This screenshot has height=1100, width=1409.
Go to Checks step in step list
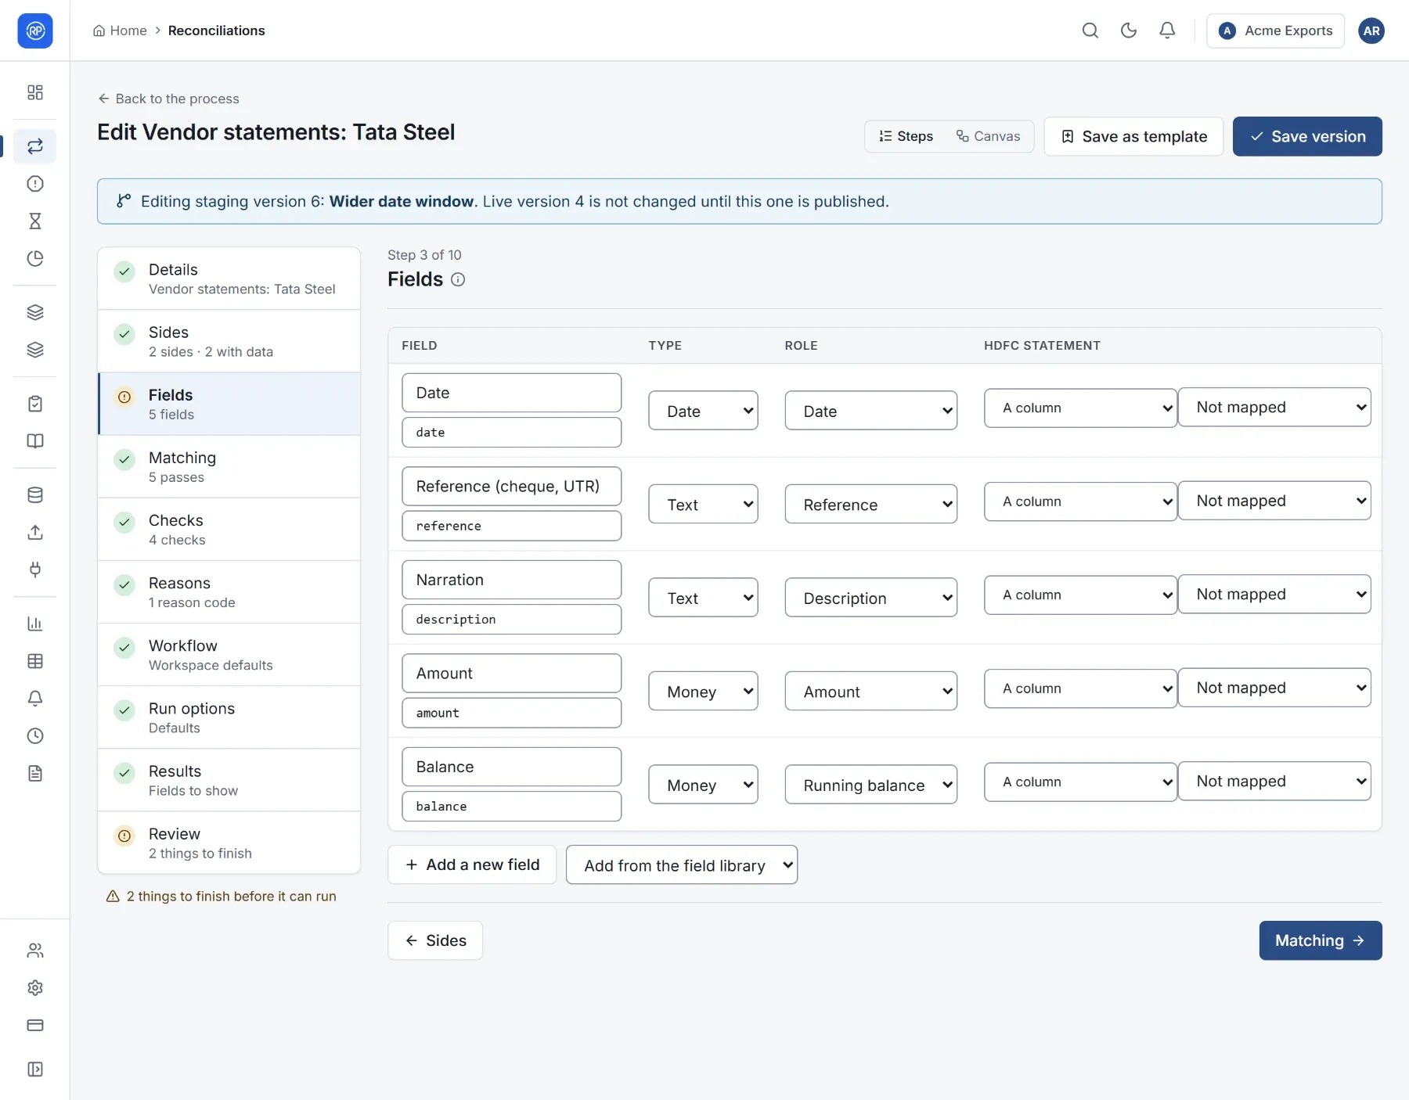[x=229, y=530]
